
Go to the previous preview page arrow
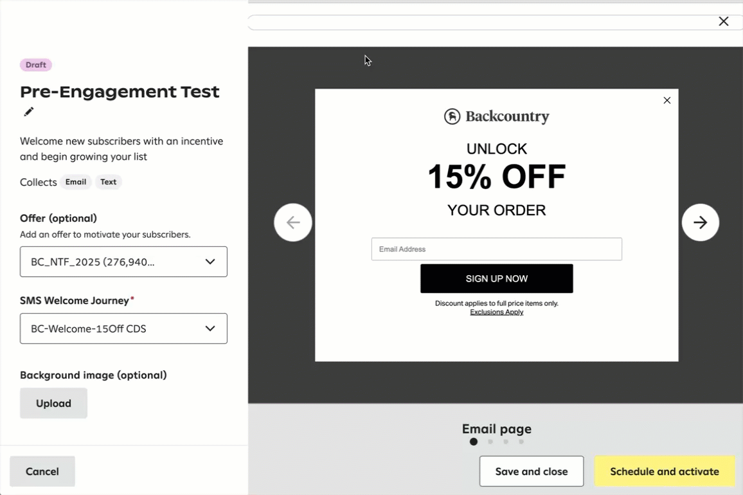[x=293, y=222]
